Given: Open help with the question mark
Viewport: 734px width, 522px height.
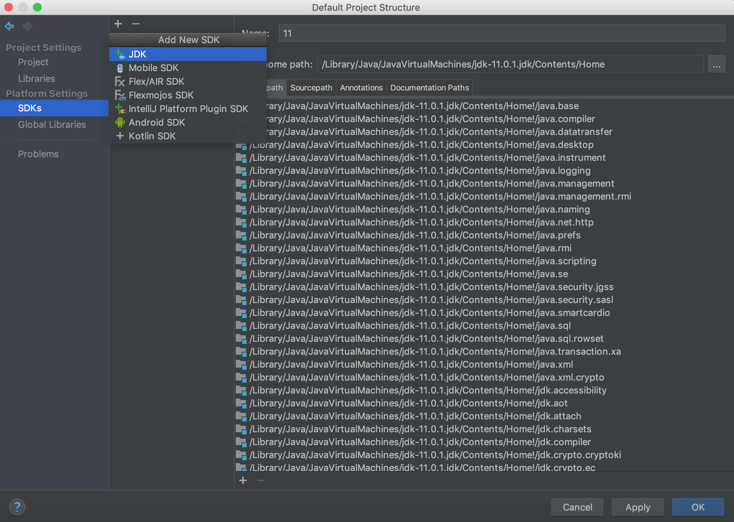Looking at the screenshot, I should pyautogui.click(x=17, y=507).
